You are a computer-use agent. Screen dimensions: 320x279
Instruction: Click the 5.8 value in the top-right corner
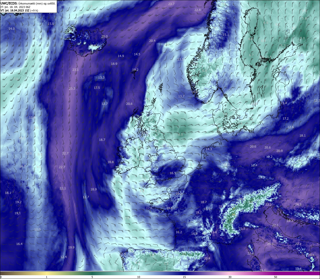304,19
